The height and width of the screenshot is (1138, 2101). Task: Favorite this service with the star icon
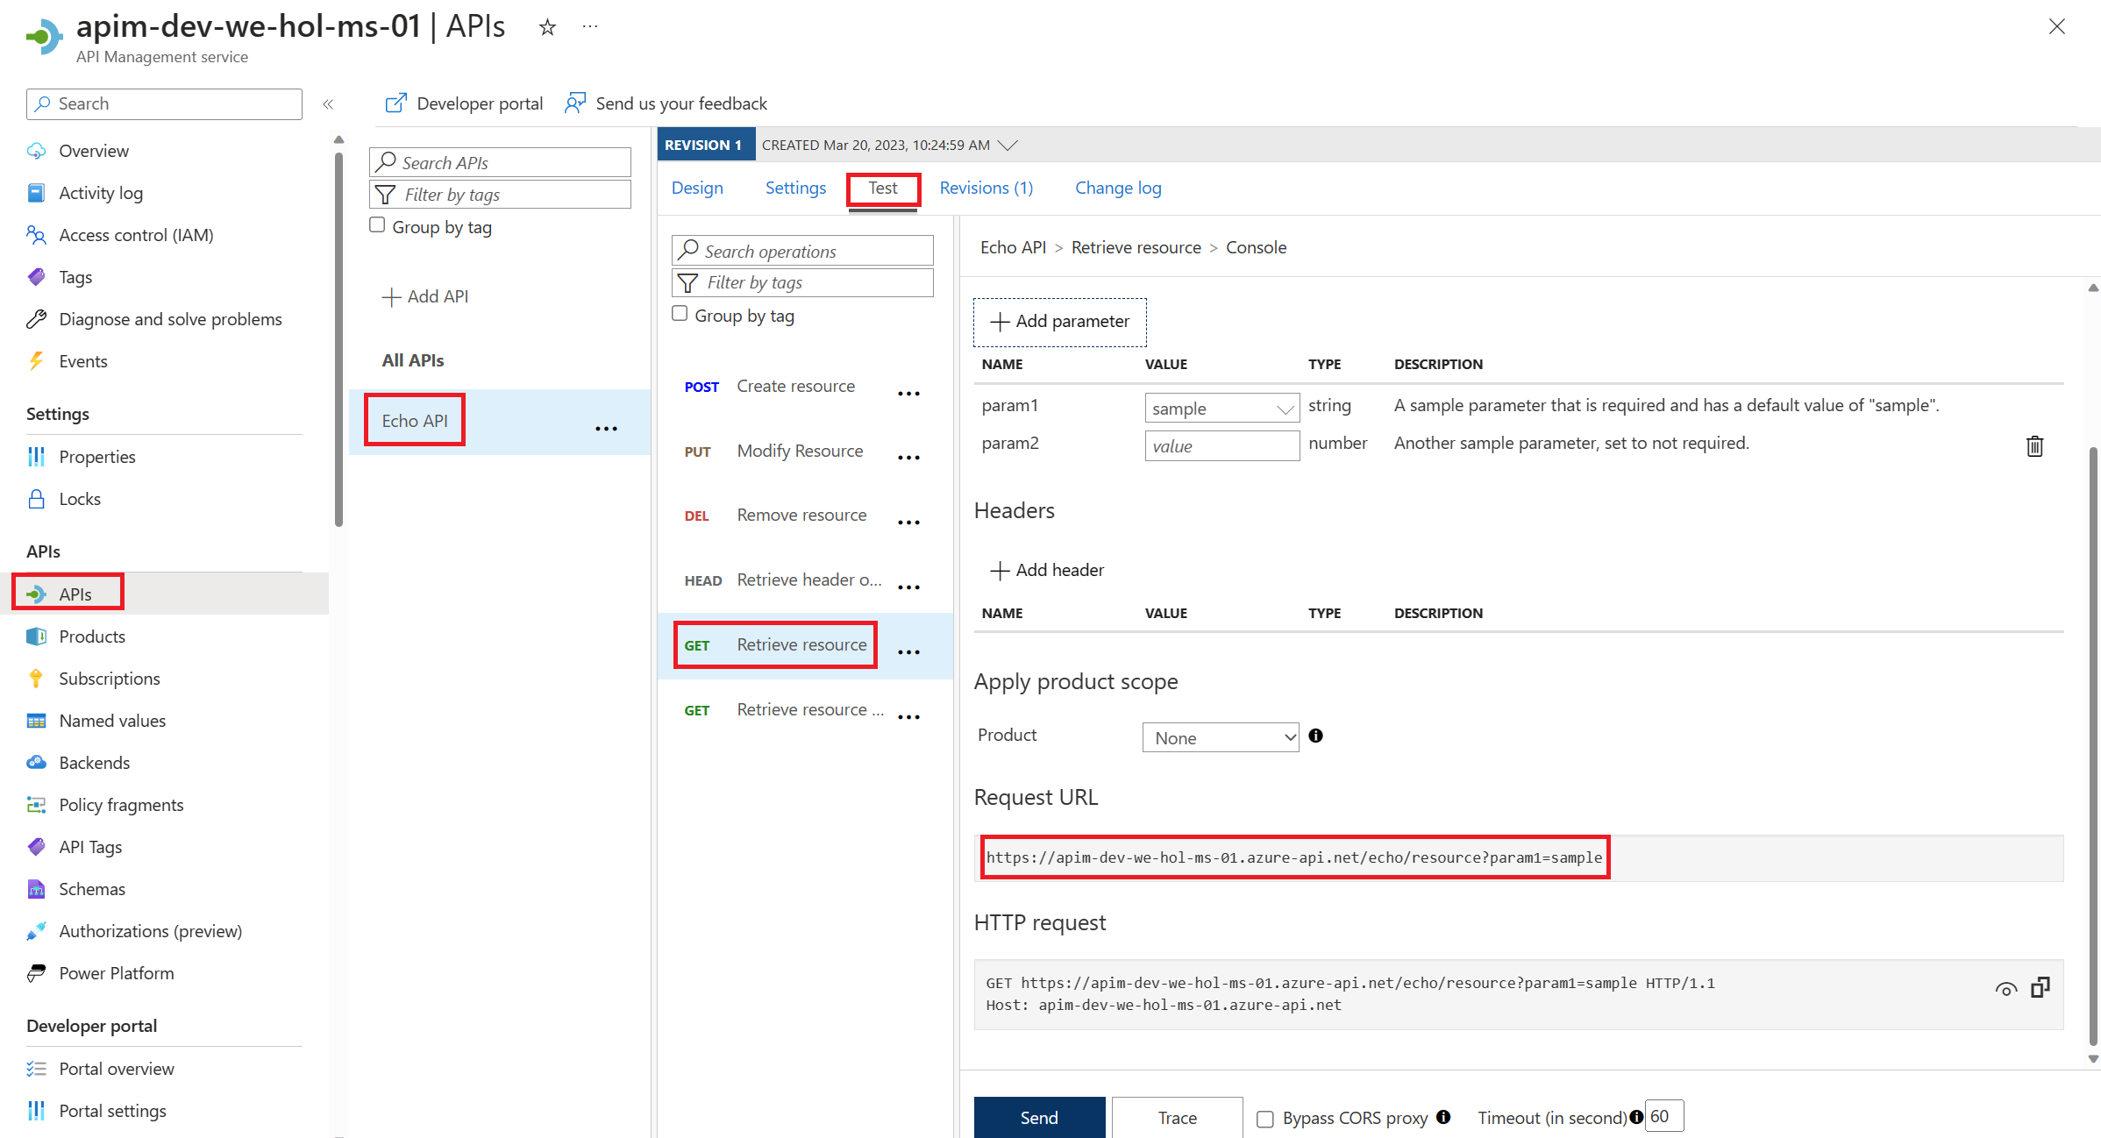547,28
